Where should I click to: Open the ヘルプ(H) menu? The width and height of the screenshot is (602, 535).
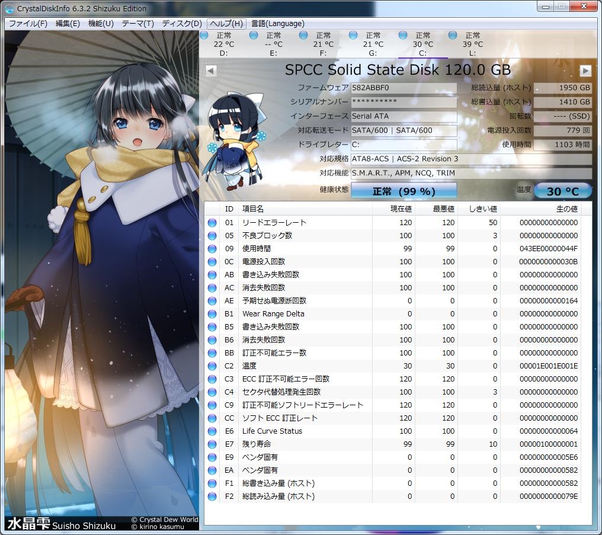tap(226, 24)
